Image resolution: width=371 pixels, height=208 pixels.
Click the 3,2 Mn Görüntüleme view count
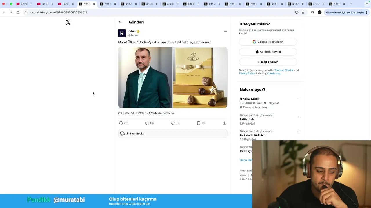click(x=161, y=113)
